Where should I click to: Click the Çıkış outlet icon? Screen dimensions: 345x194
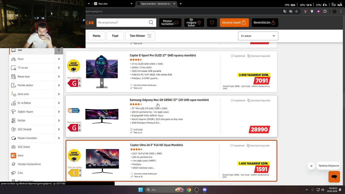[x=13, y=173]
